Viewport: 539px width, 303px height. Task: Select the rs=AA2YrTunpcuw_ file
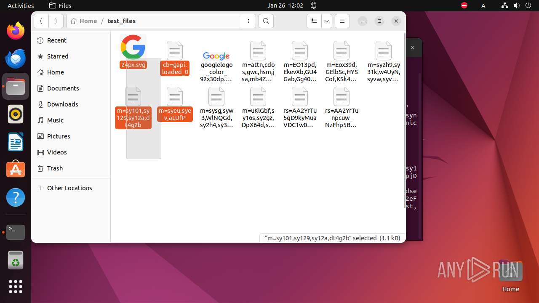click(x=342, y=108)
